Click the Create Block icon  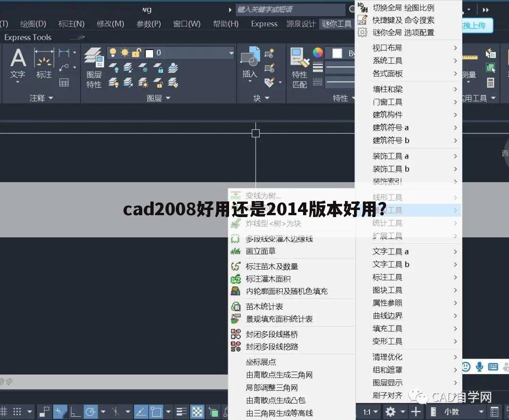coord(270,53)
